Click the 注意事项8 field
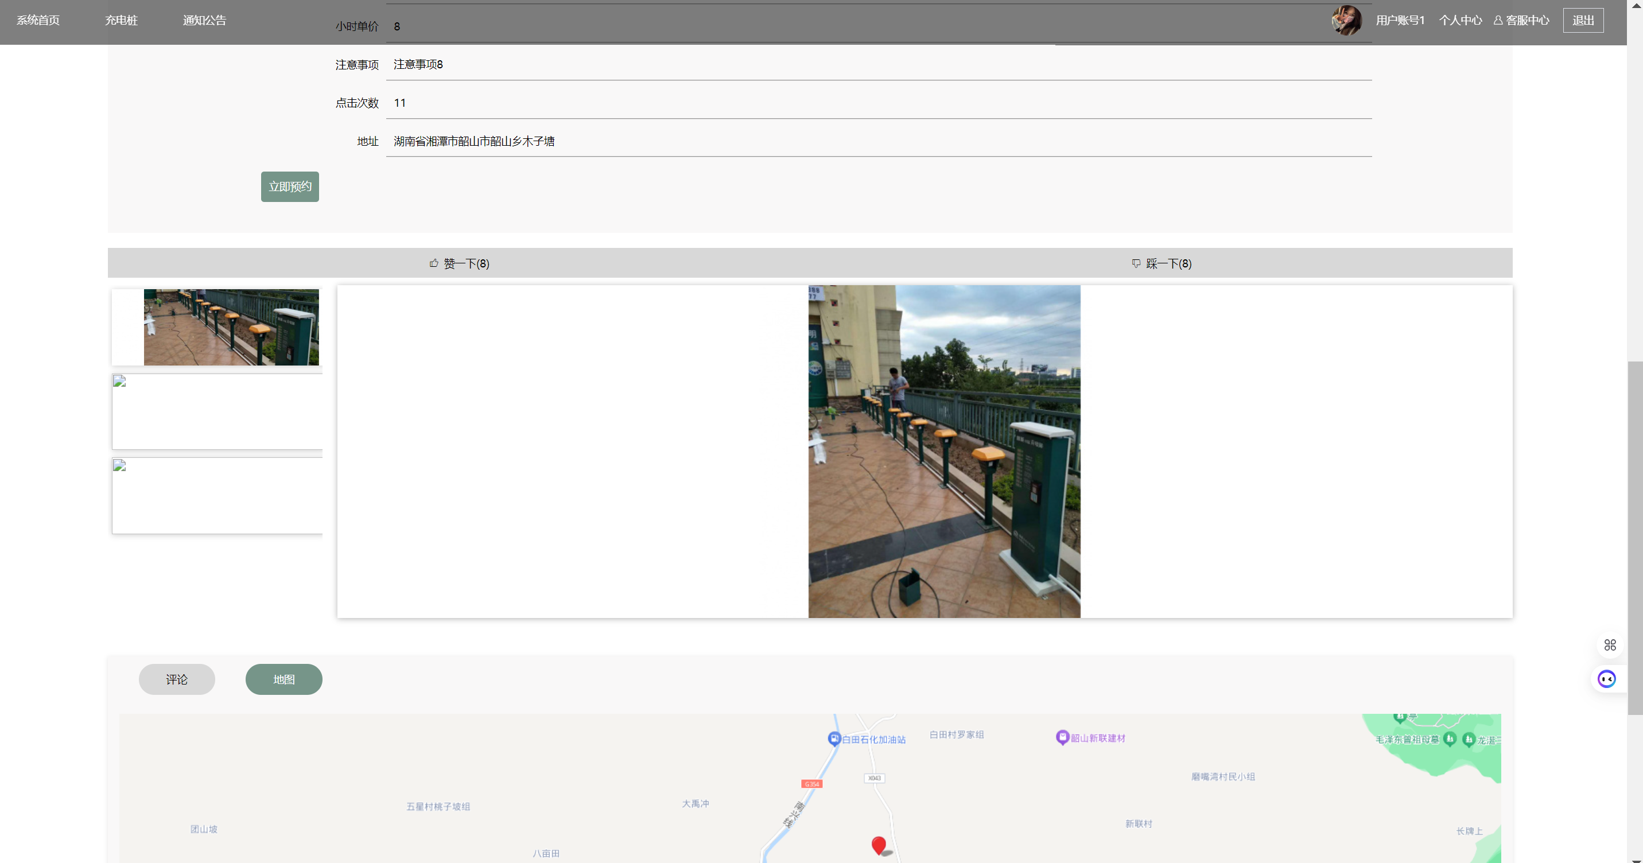This screenshot has height=863, width=1643. tap(879, 64)
